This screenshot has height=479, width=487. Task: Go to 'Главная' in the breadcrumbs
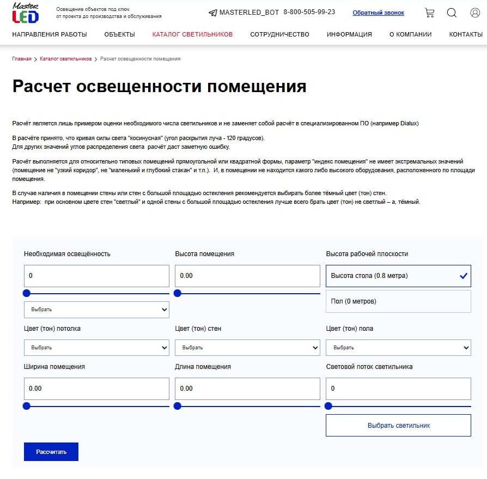tap(22, 59)
